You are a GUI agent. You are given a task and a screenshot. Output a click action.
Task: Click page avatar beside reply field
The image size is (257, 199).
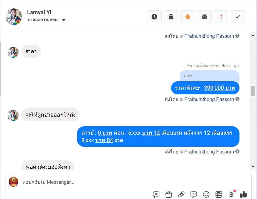pos(13,182)
